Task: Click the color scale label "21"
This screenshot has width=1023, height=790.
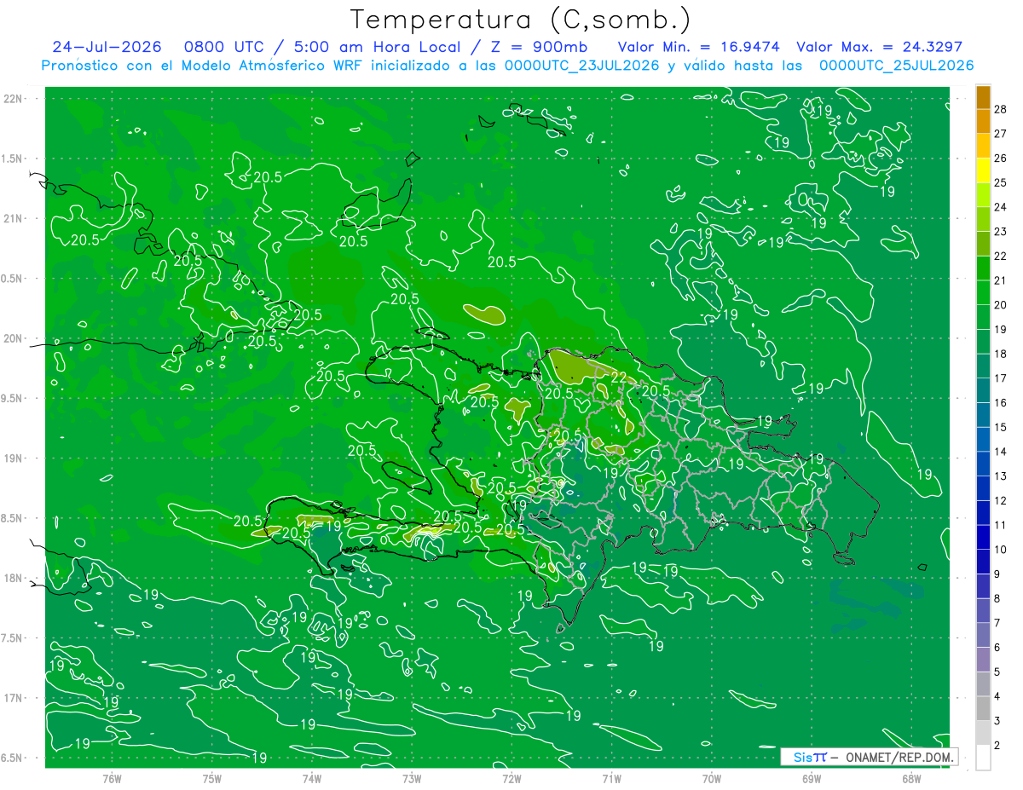Action: point(1000,280)
